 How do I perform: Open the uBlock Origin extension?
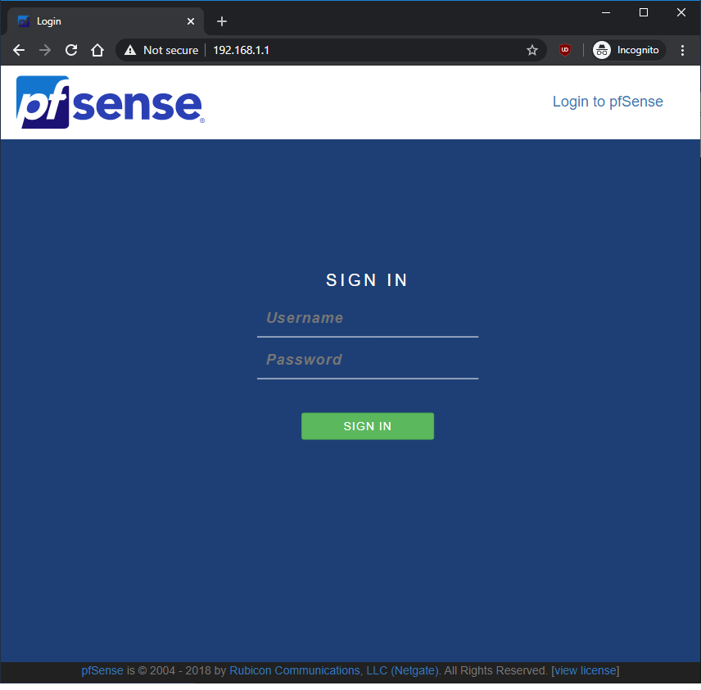point(564,50)
